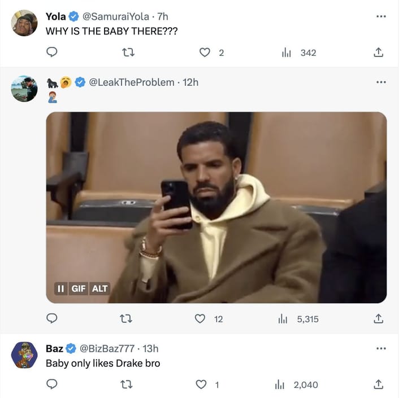
Task: Open more options for Yola's tweet
Action: (381, 16)
